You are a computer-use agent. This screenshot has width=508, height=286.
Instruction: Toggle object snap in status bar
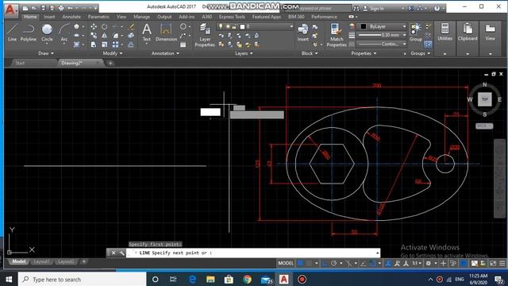coord(372,263)
